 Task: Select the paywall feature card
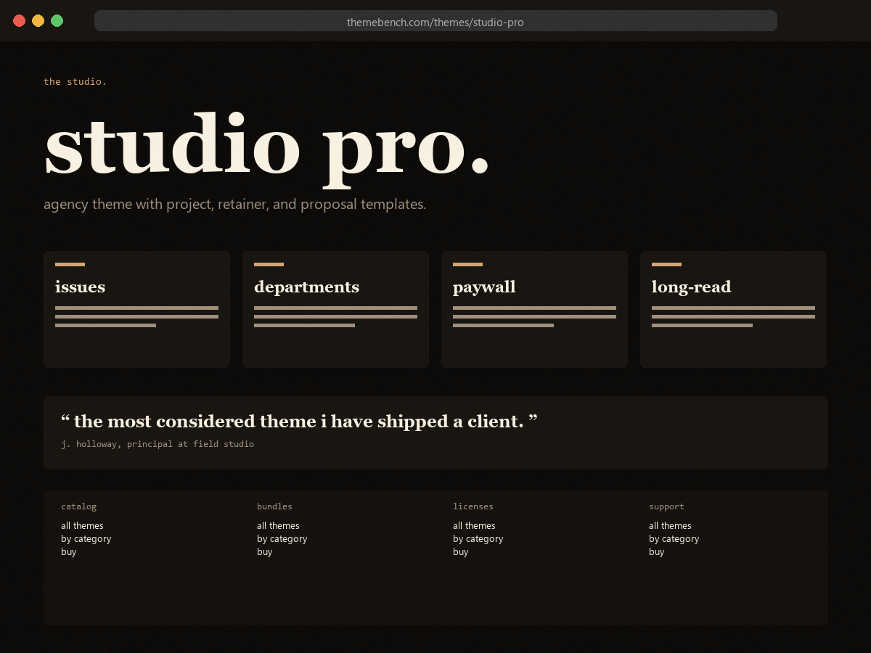tap(534, 310)
